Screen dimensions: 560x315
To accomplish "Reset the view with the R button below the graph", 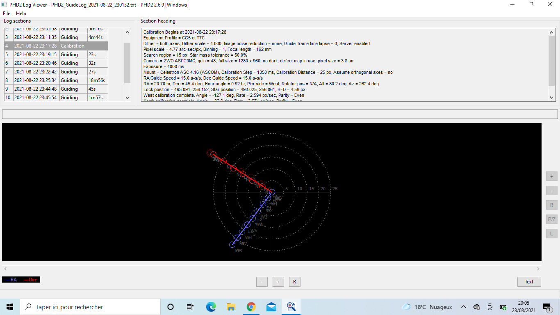I will click(294, 282).
